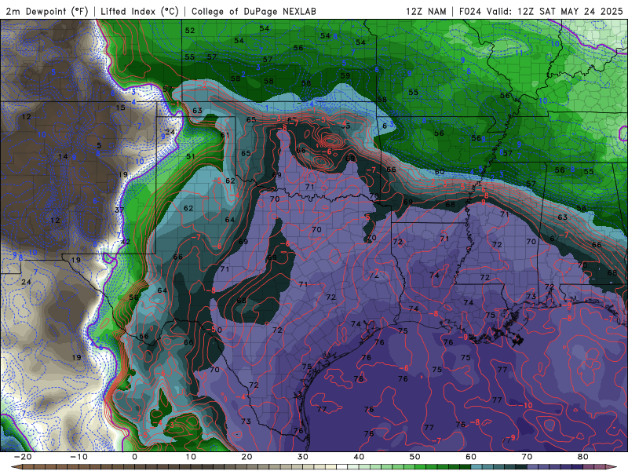Click the 10 tick label on color bar
Viewport: 628px width, 471px height.
(x=191, y=457)
